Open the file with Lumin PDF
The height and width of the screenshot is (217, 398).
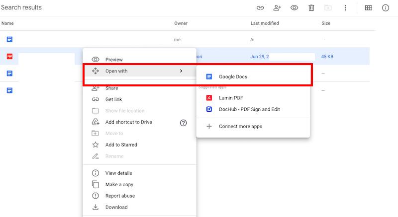click(253, 98)
